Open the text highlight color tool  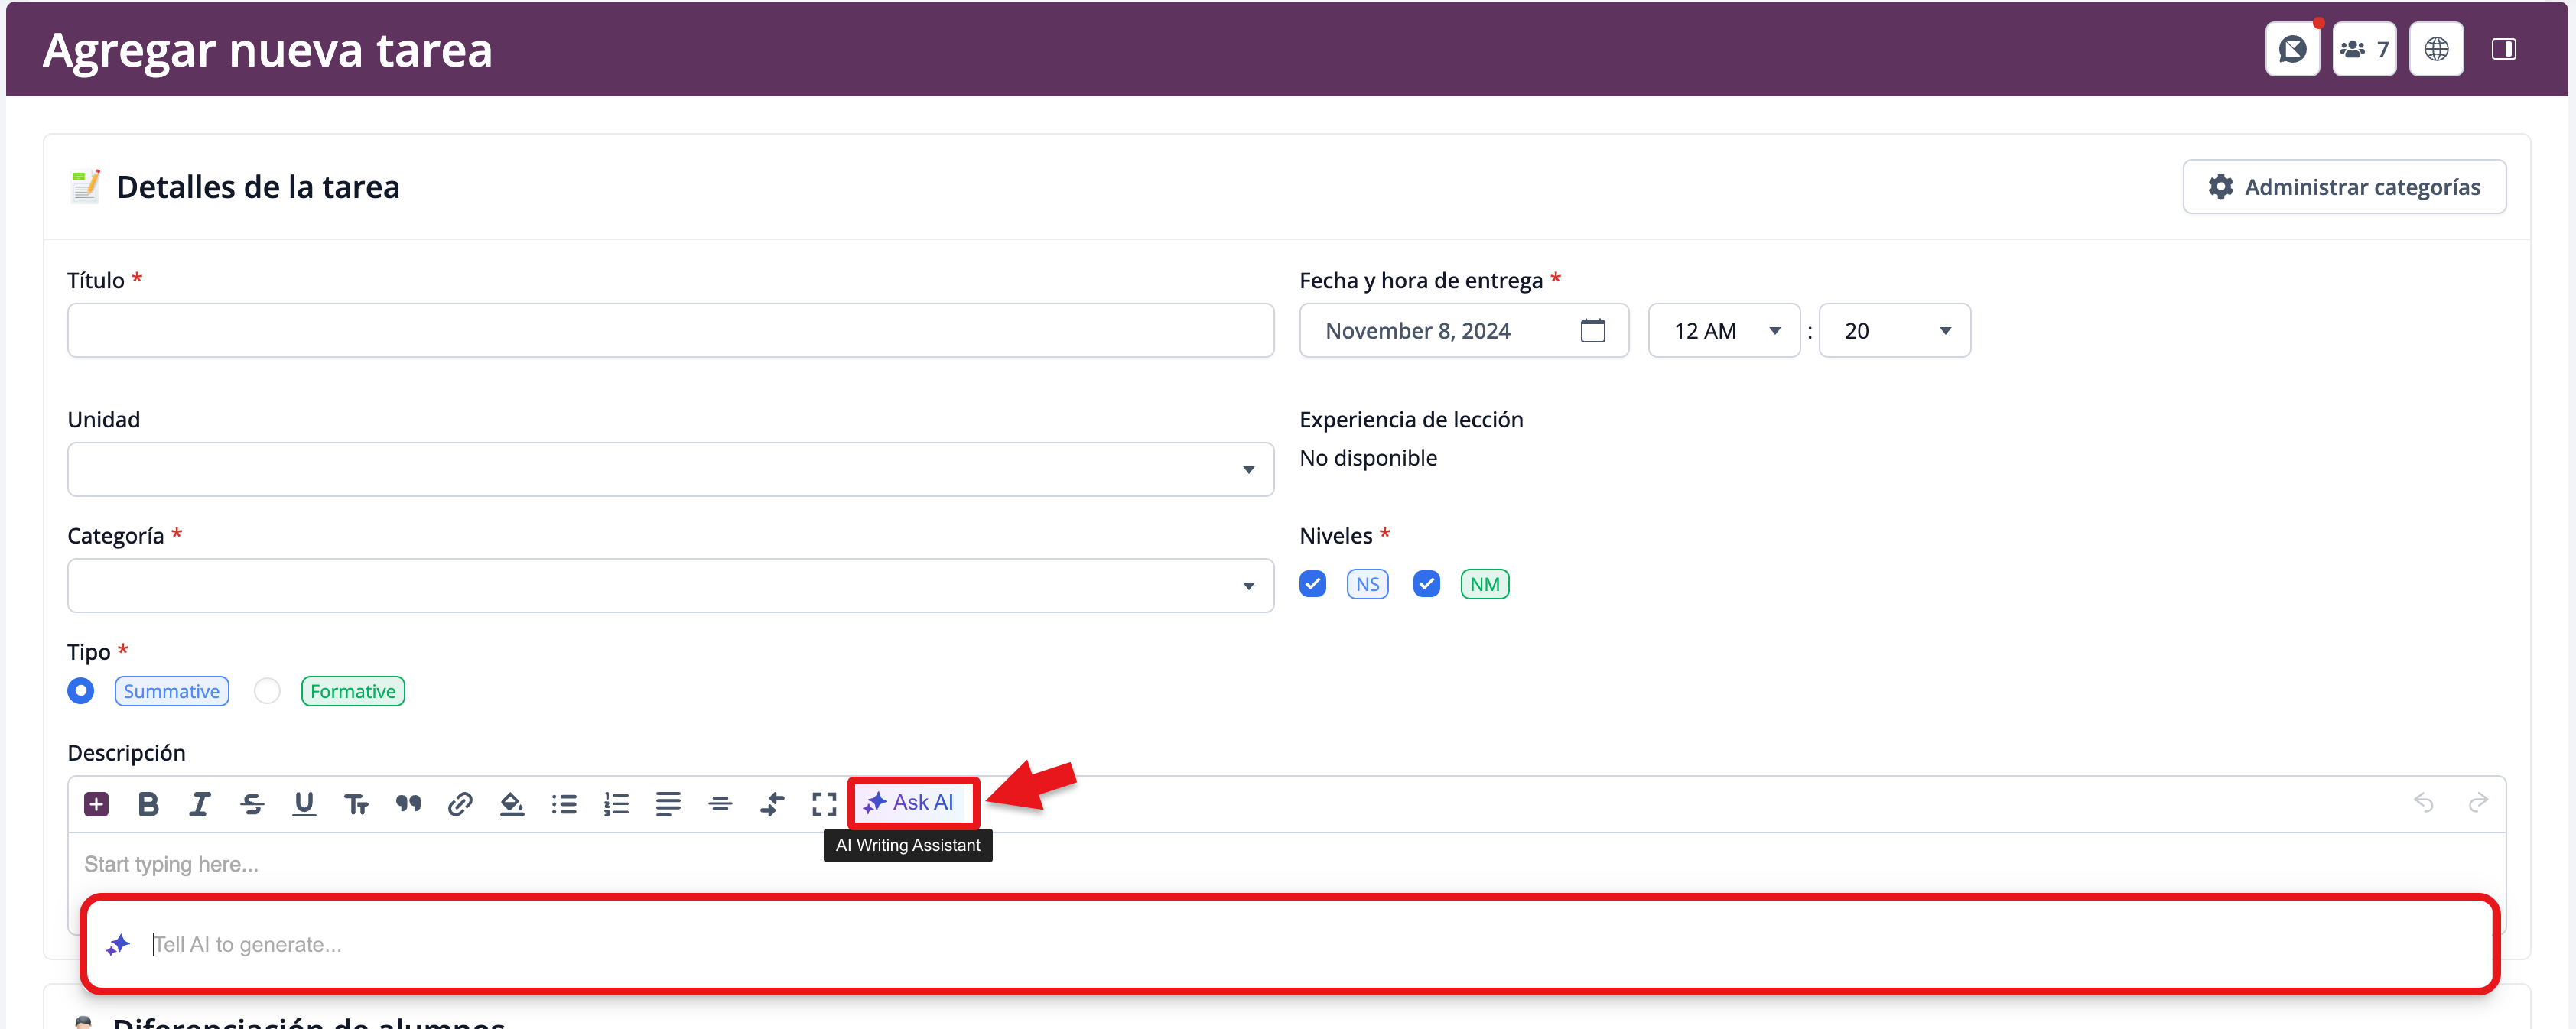tap(512, 803)
